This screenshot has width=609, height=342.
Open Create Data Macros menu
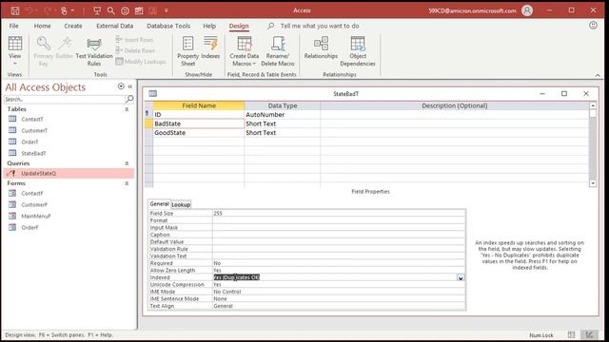coord(244,51)
